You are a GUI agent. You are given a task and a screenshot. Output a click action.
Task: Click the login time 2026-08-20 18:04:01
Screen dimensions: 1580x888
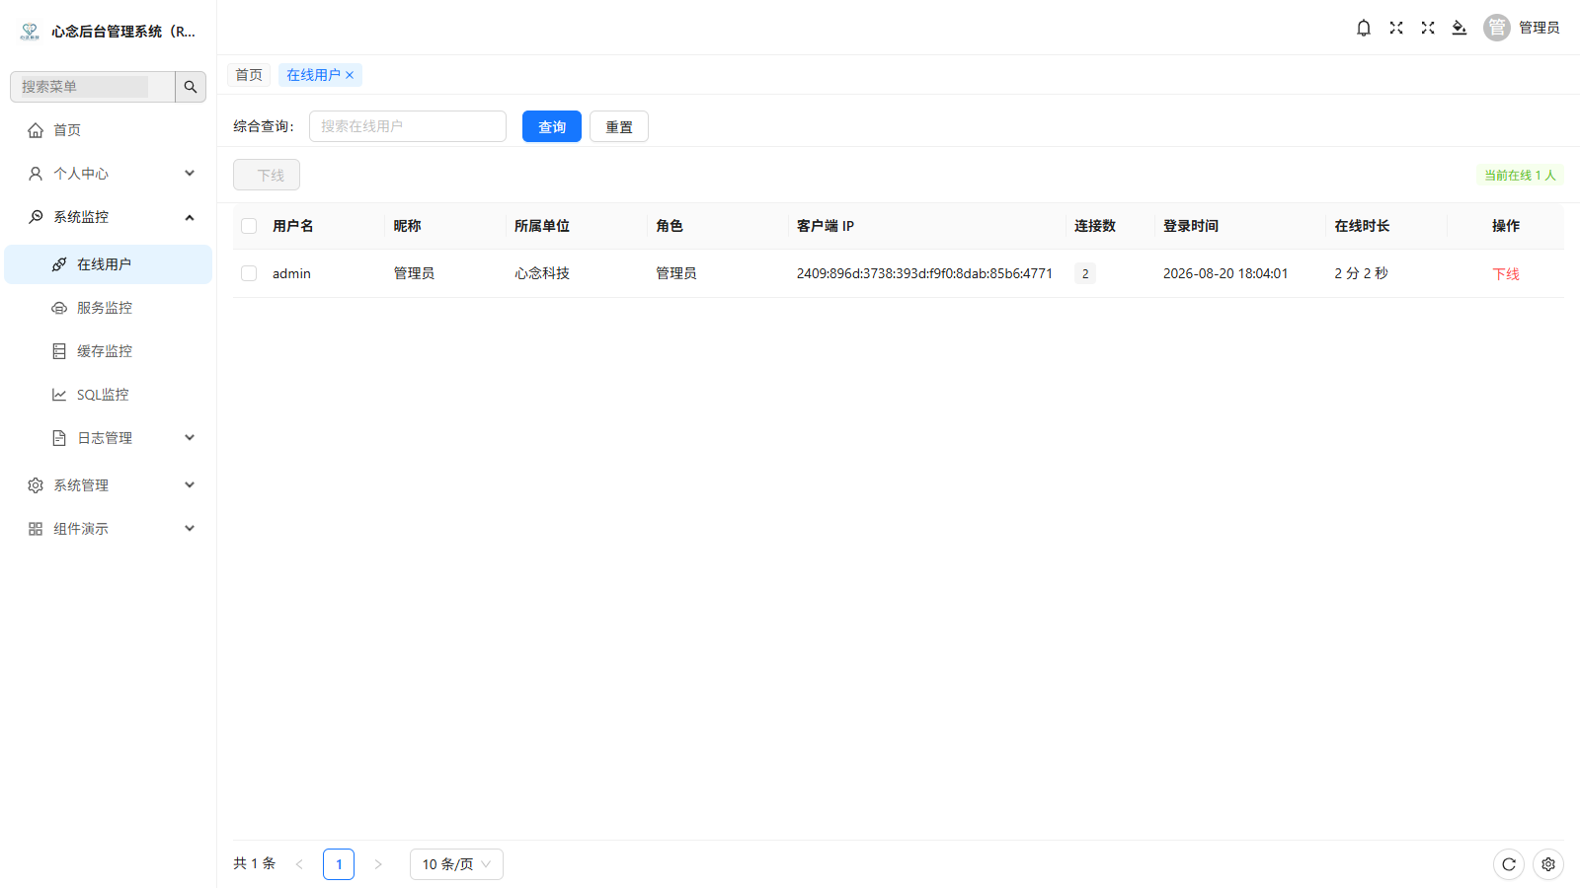click(1225, 273)
